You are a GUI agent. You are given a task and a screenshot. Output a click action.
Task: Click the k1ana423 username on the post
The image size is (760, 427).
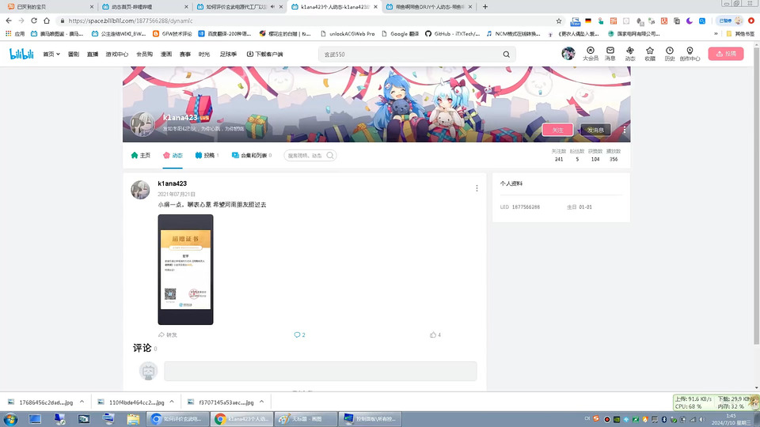(172, 183)
